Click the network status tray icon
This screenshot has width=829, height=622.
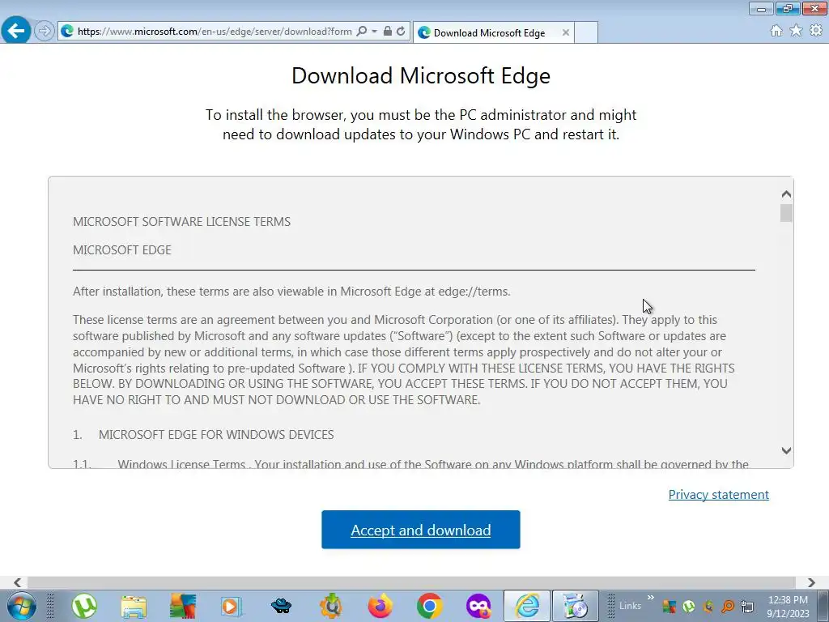pyautogui.click(x=747, y=606)
